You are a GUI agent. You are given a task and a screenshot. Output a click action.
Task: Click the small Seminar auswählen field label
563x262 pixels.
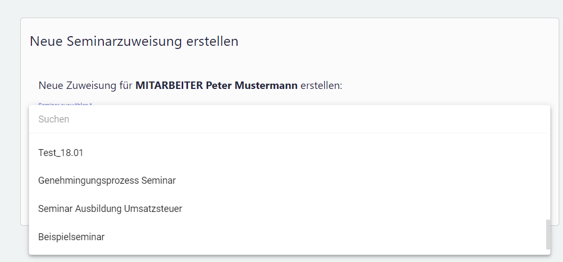(65, 104)
